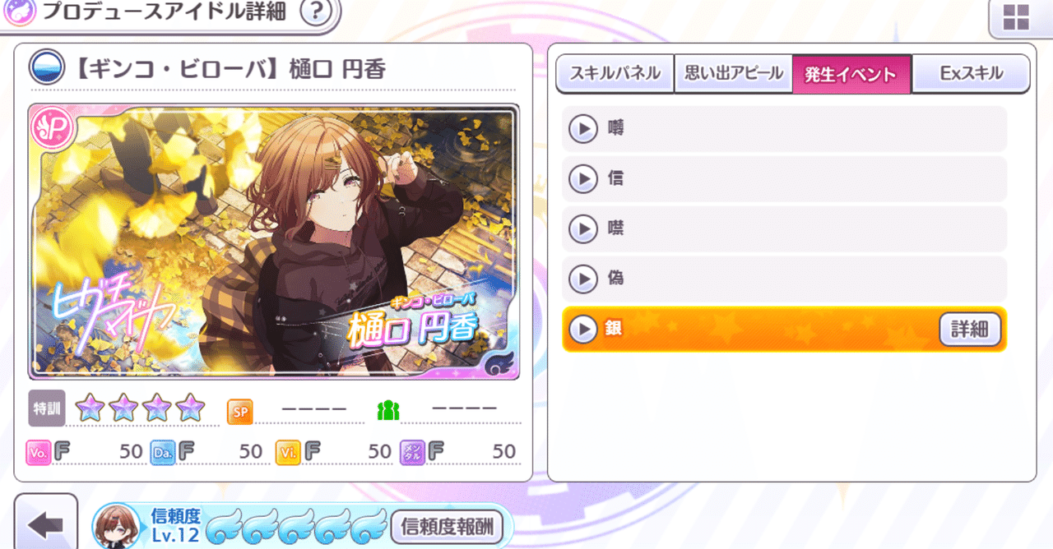Click the orange SP skill icon
1053x549 pixels.
click(x=239, y=411)
